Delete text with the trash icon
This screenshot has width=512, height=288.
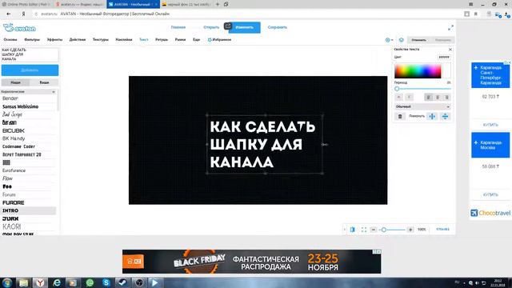click(400, 116)
